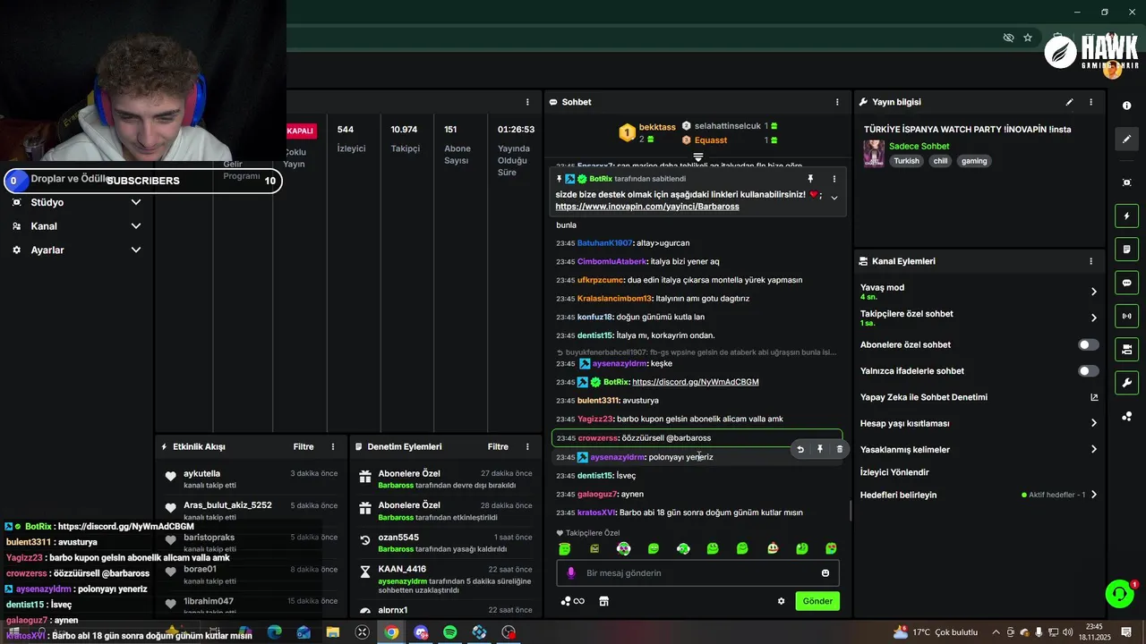Screen dimensions: 1146x644
Task: Open Filtre in Denetim Eylemleri panel
Action: [x=498, y=446]
